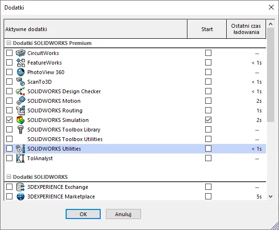Click the SOLIDWORKS Toolbox Library bolt icon

pyautogui.click(x=21, y=130)
